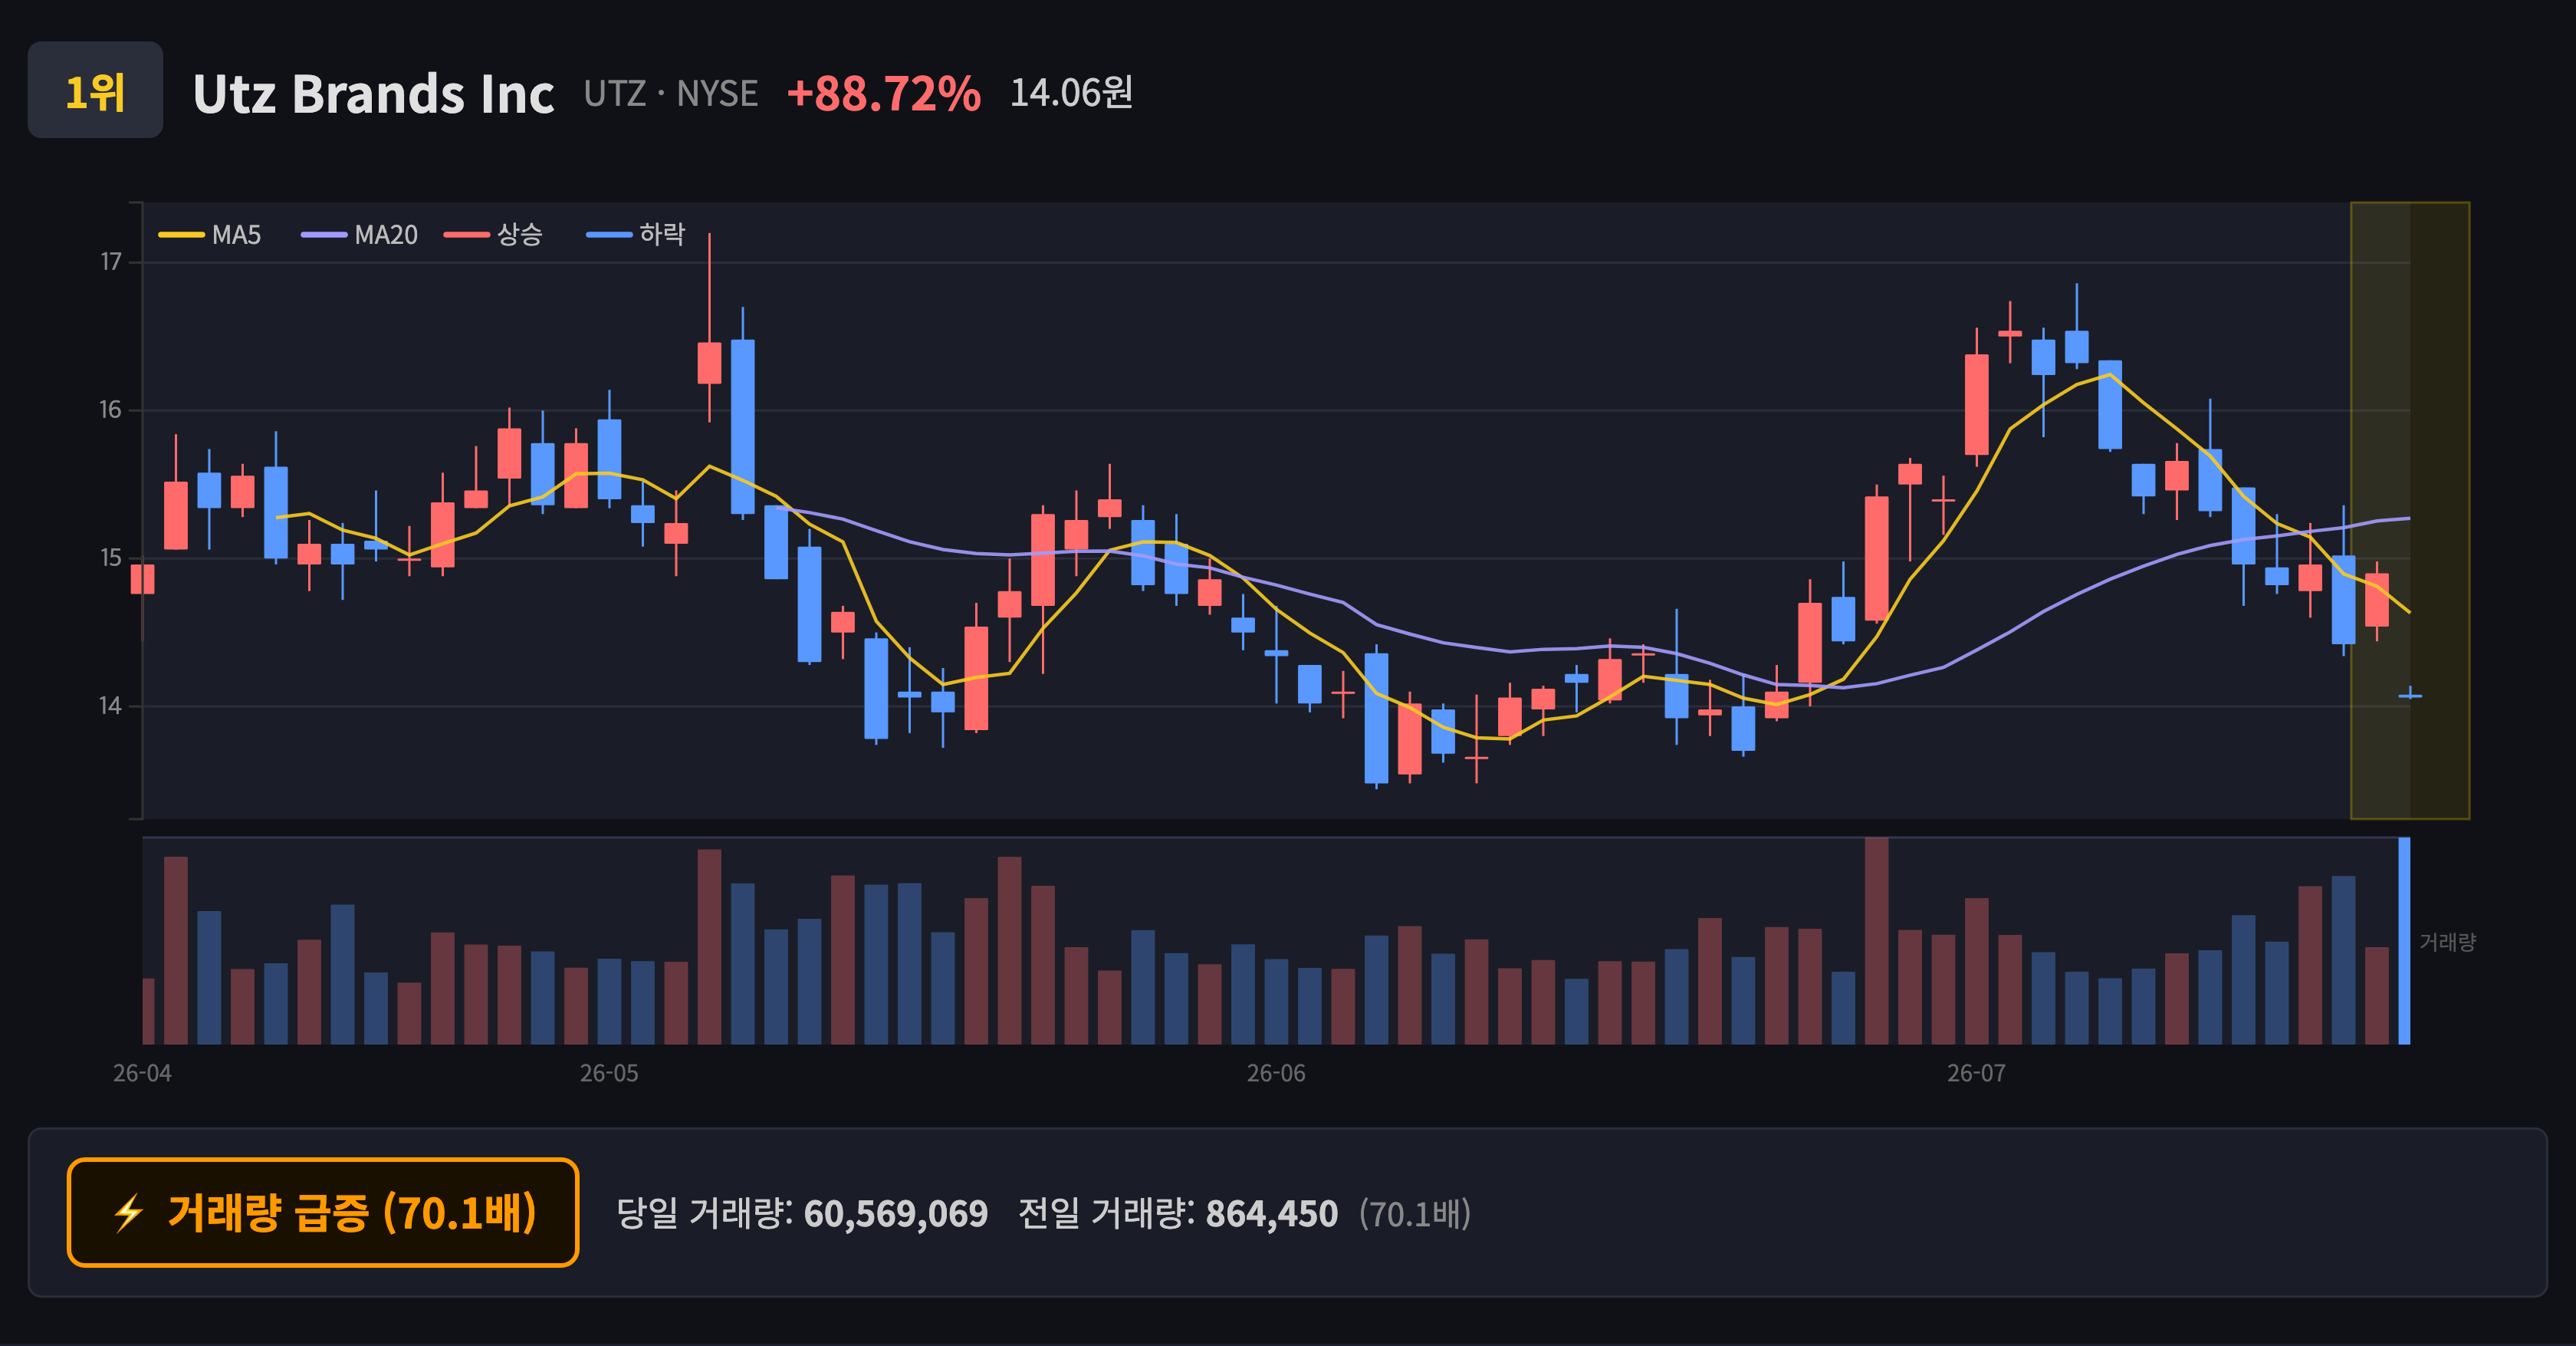Screen dimensions: 2576x1346
Task: Click the 26-07 date axis label
Action: (x=1976, y=1073)
